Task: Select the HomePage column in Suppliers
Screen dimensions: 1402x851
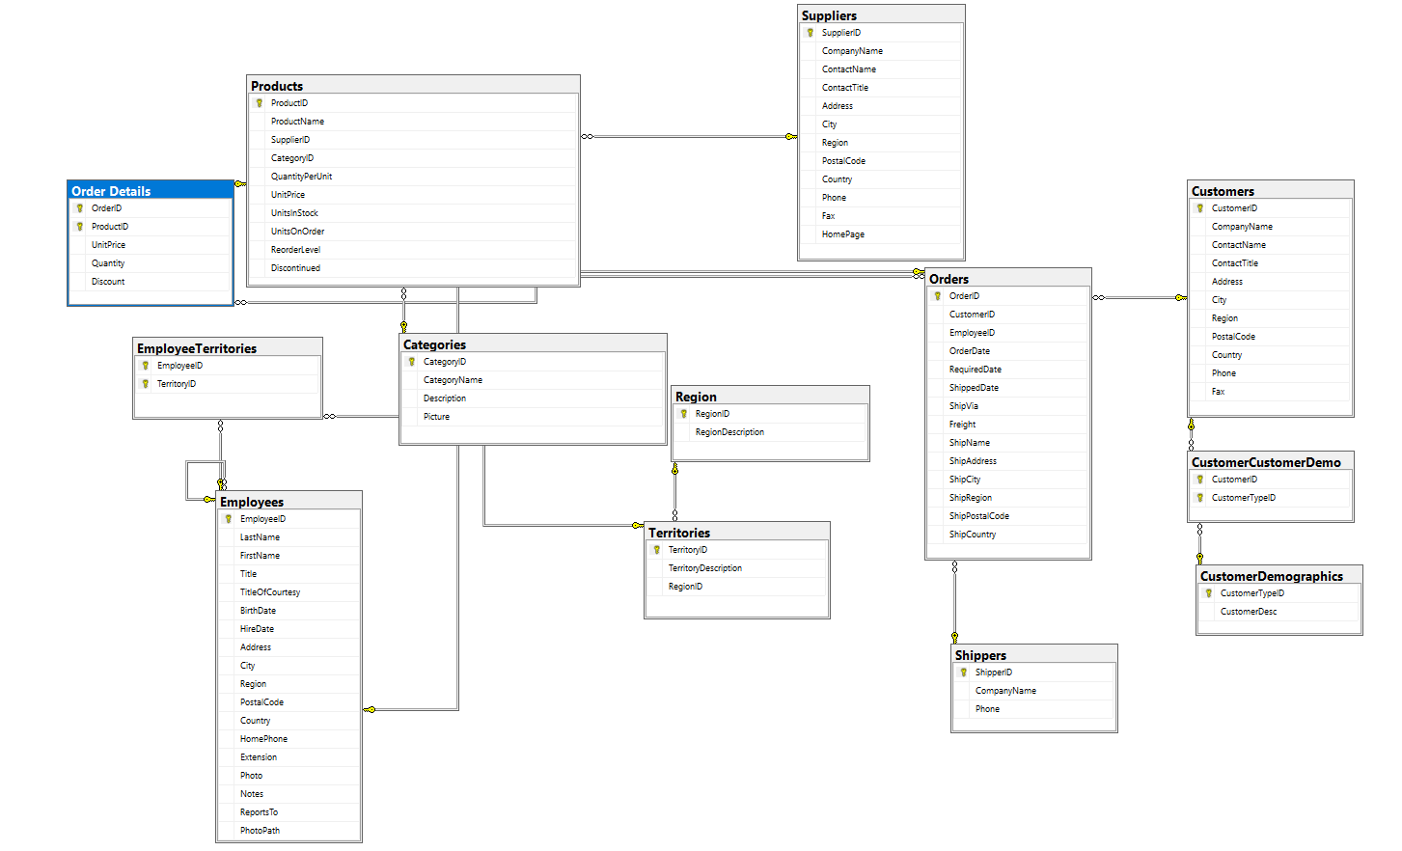Action: (x=843, y=234)
